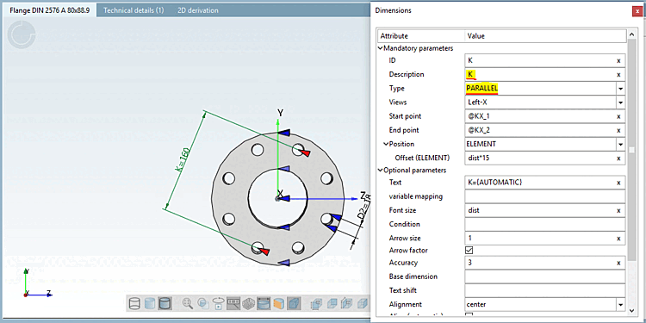This screenshot has width=646, height=323.
Task: Select the shaded-with-edges cylinder display icon
Action: coord(165,304)
